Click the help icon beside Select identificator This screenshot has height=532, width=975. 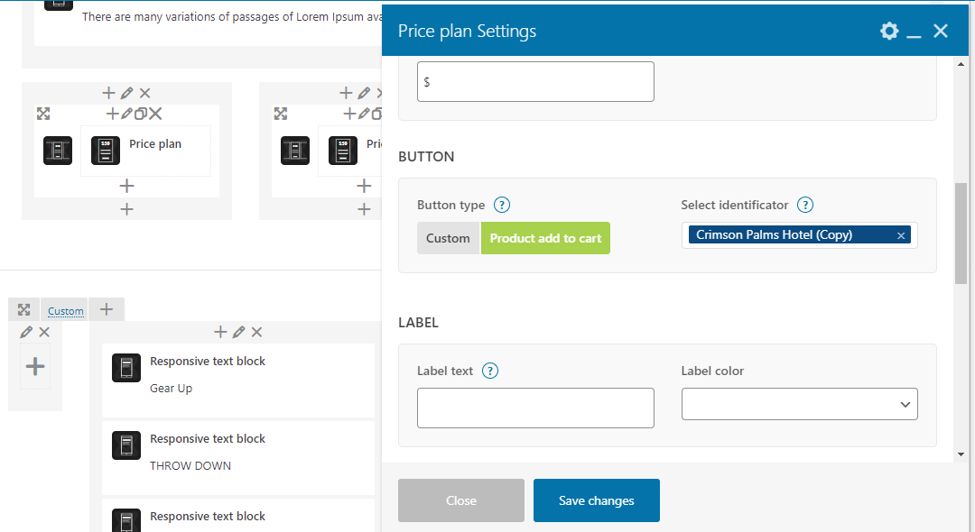[x=805, y=205]
